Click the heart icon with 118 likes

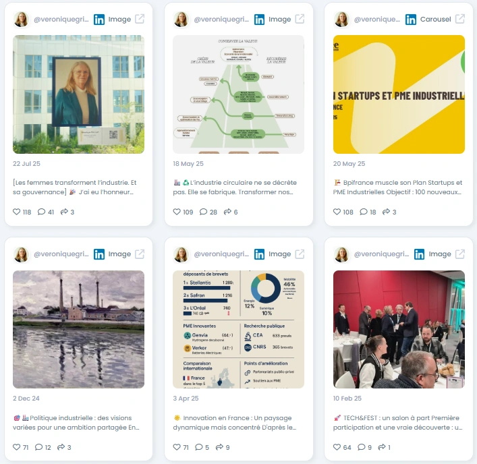[16, 212]
